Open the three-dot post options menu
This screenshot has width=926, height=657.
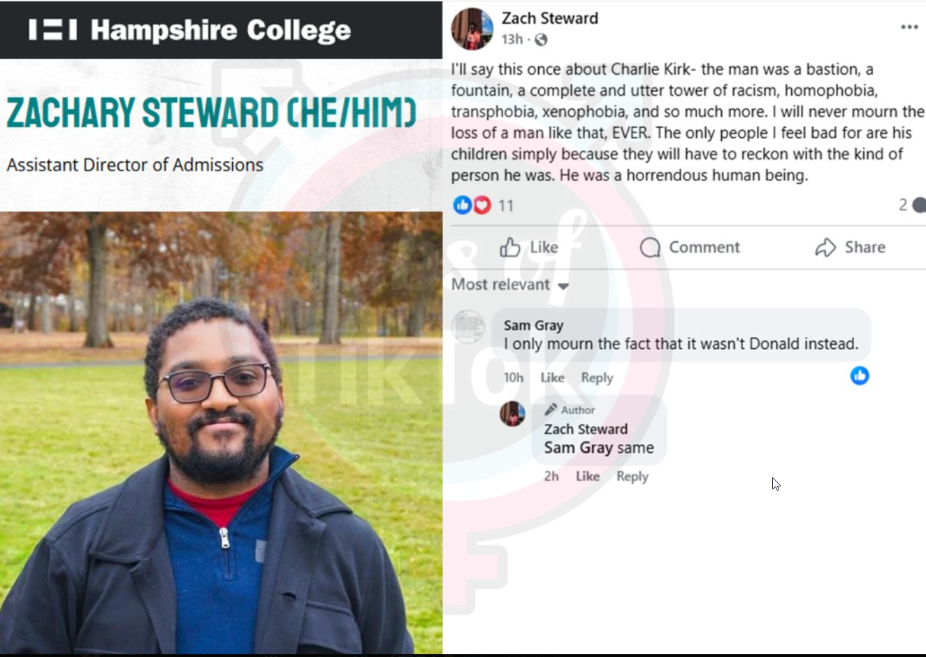(x=909, y=27)
